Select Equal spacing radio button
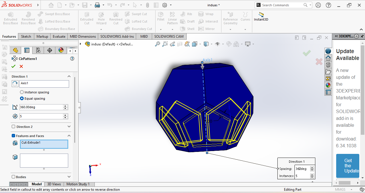 point(22,98)
